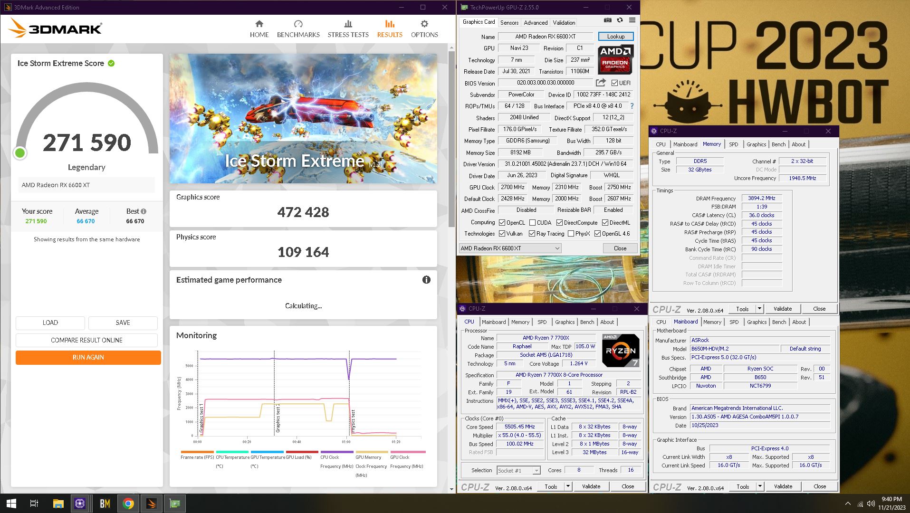Click the taskbar clock showing 9:40 PM

coord(891,503)
